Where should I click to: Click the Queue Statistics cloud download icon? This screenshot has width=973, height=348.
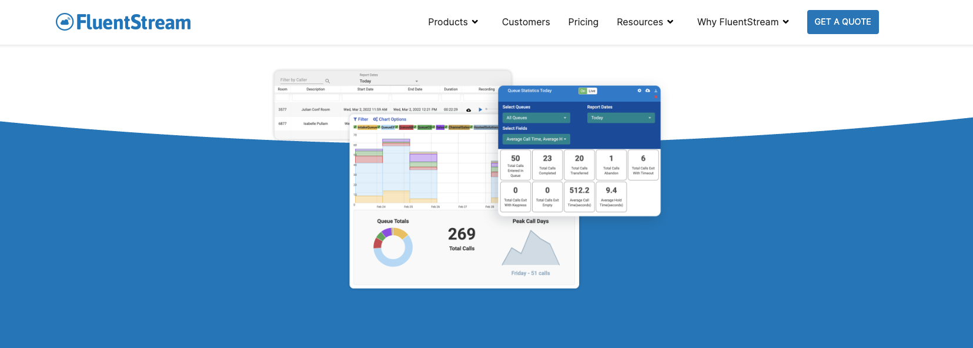(x=648, y=91)
